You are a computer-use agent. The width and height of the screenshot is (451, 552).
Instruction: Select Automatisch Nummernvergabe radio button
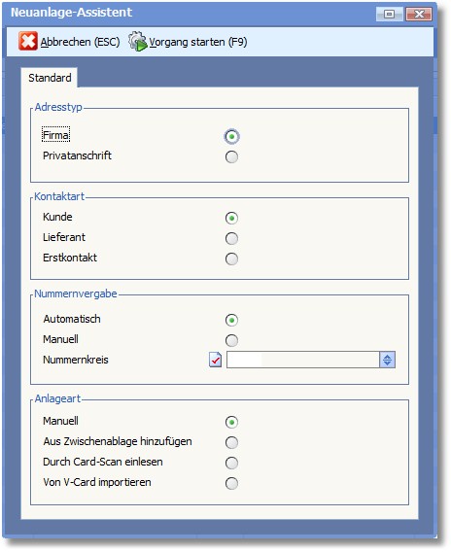point(231,320)
